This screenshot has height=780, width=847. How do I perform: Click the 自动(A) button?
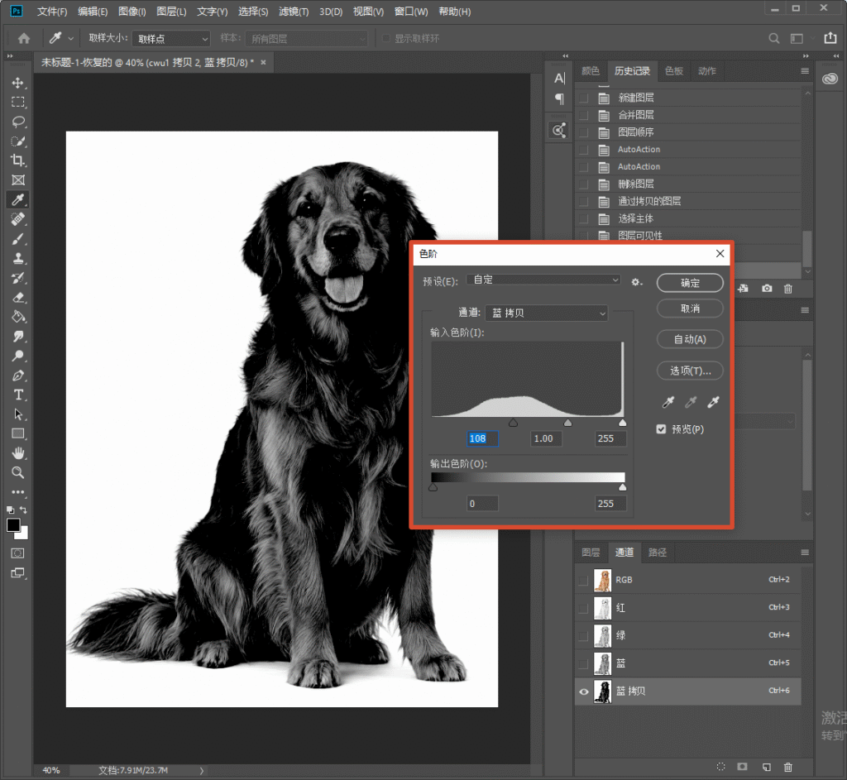[690, 339]
